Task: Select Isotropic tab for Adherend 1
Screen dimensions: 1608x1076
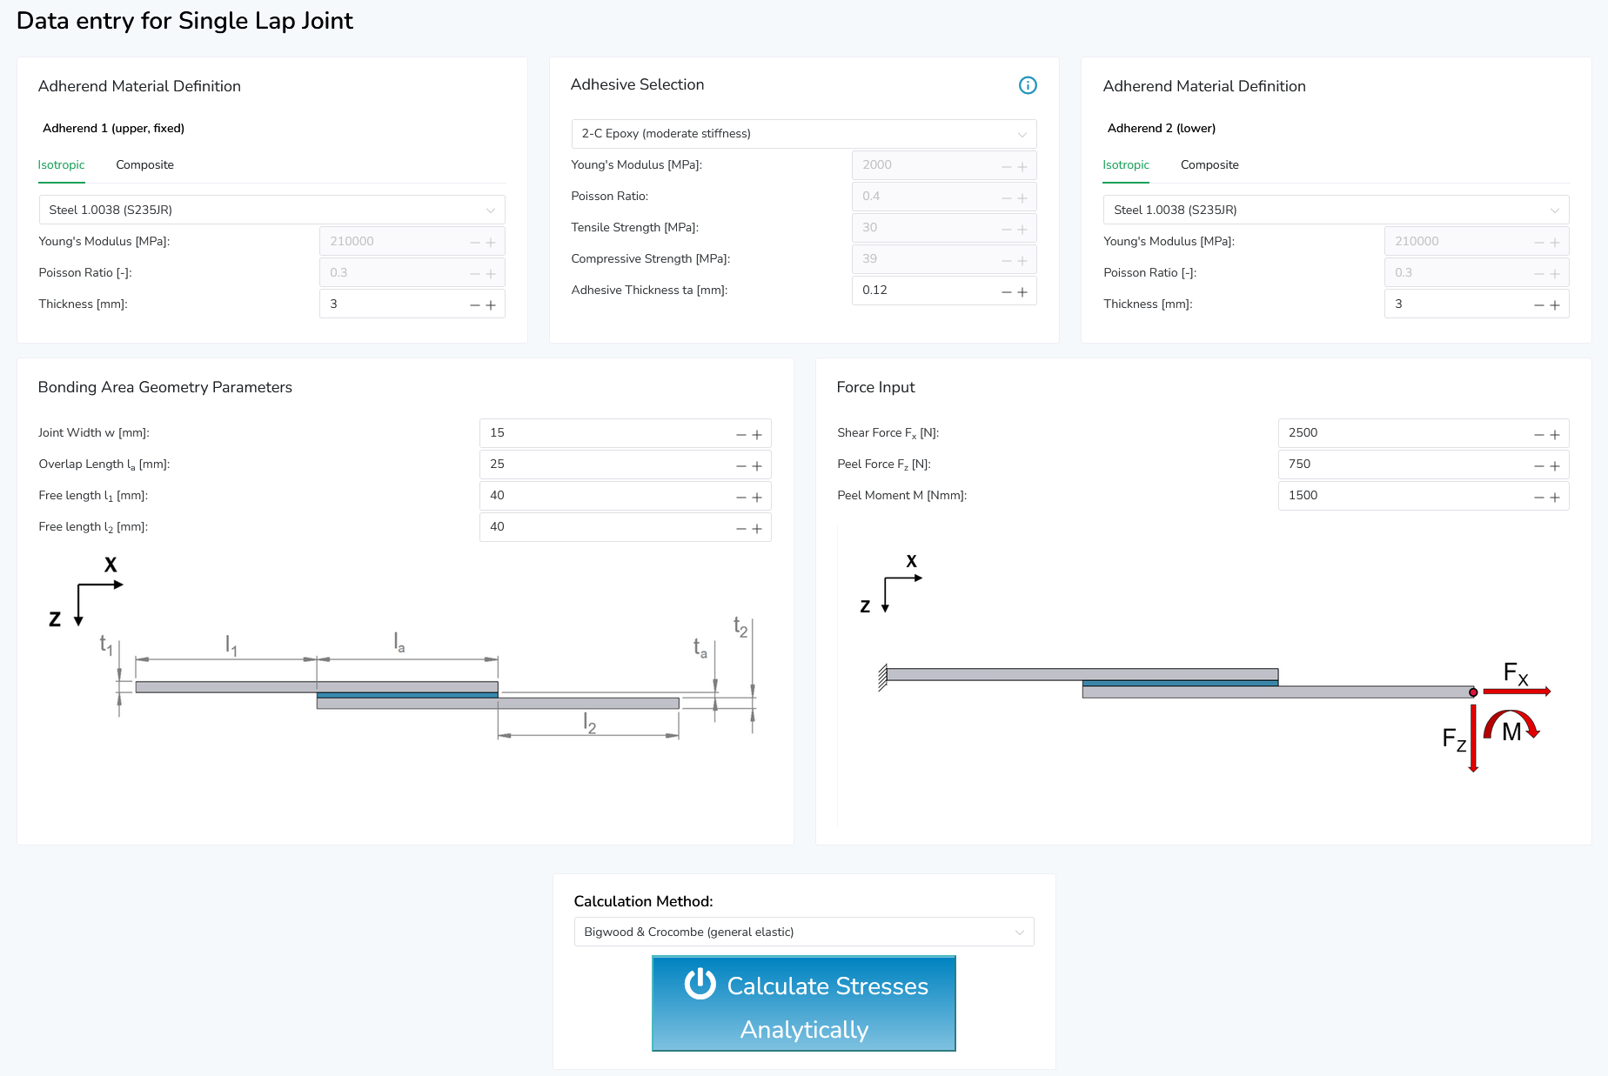Action: click(x=61, y=165)
